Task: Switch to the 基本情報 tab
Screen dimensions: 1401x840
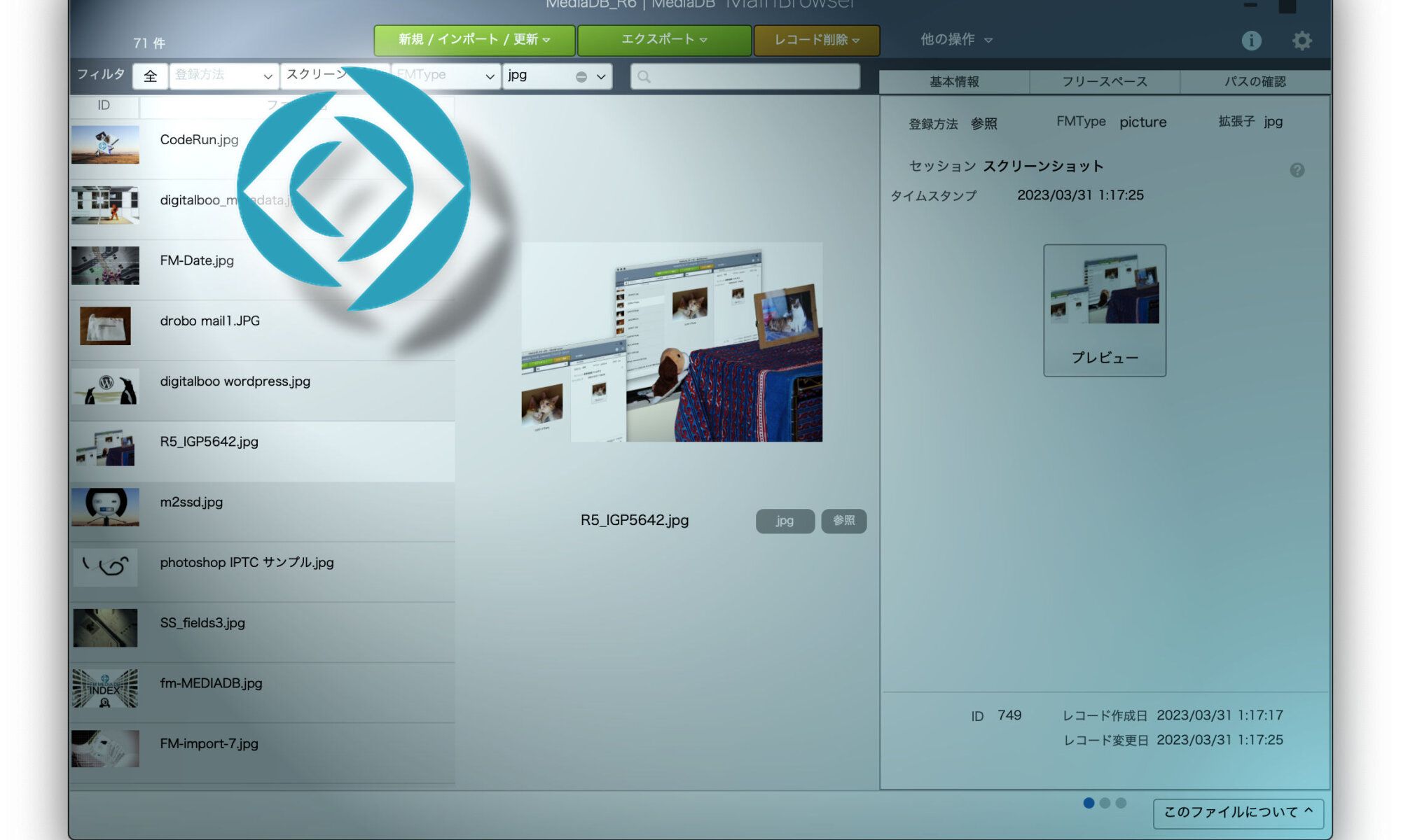Action: [x=954, y=82]
